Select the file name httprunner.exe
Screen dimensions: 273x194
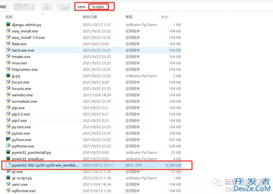click(25, 69)
